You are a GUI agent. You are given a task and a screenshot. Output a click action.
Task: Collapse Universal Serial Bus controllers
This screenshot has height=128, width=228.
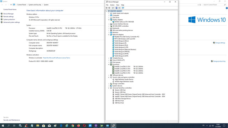109,88
